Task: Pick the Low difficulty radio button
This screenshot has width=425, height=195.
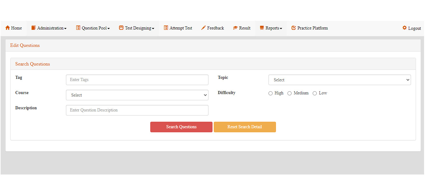Action: click(315, 93)
